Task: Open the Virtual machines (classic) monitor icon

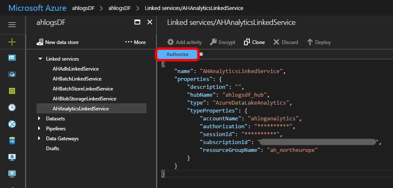Action: coord(12,157)
